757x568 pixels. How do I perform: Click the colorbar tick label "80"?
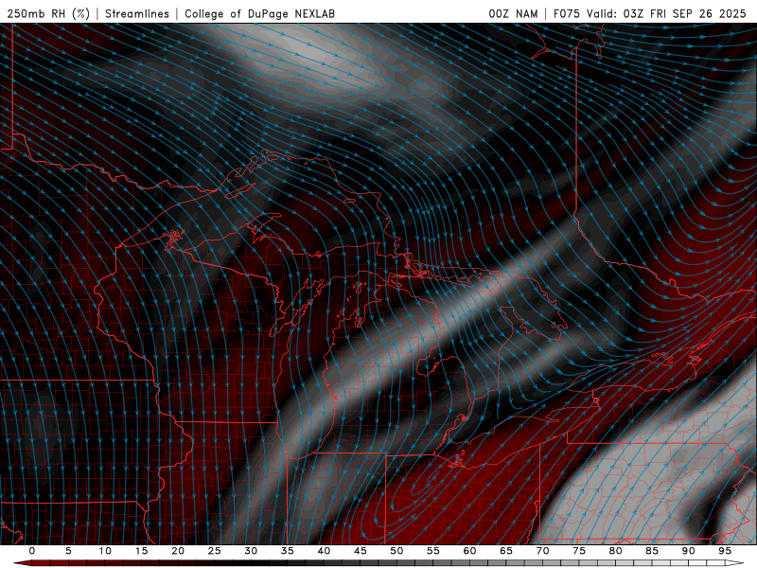coord(616,551)
